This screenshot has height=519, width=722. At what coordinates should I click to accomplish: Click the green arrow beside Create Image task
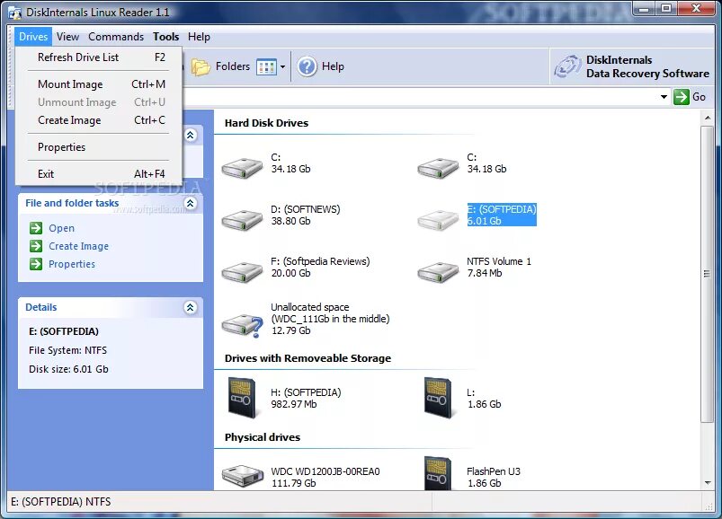(x=36, y=246)
